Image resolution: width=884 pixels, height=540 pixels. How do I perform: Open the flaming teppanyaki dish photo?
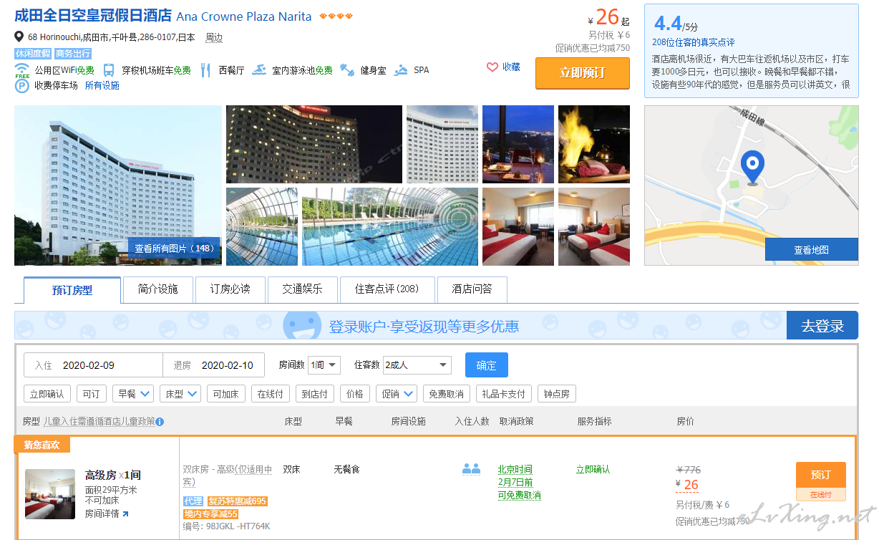(594, 145)
